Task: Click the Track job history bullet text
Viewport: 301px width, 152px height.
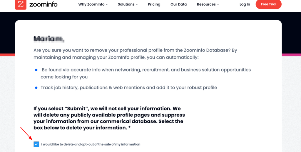Action: coord(129,88)
